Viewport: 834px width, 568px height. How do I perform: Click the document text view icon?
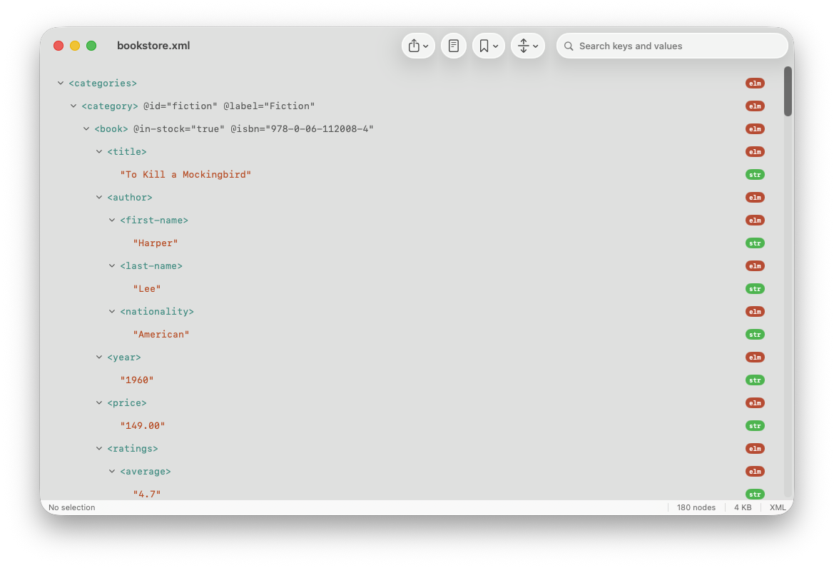(x=454, y=45)
